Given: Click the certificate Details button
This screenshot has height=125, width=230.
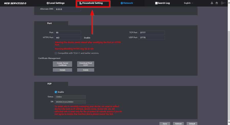Looking at the screenshot, I should coord(63,70).
